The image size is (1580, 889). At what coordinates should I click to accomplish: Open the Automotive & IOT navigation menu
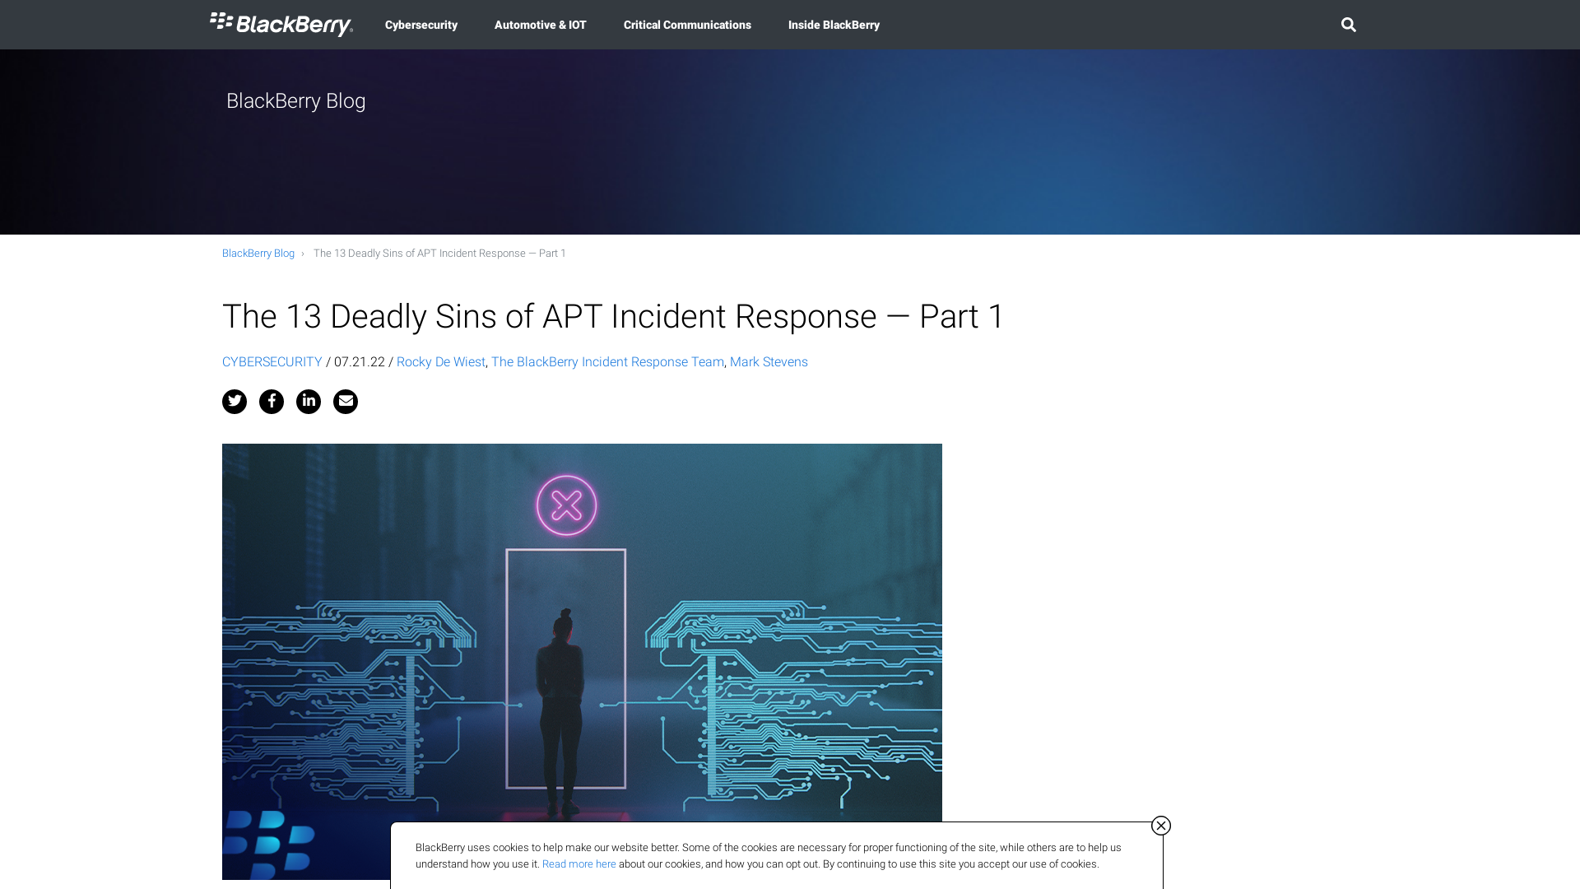click(x=540, y=25)
